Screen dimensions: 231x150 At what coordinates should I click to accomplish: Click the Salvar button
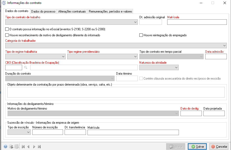[x=197, y=147]
